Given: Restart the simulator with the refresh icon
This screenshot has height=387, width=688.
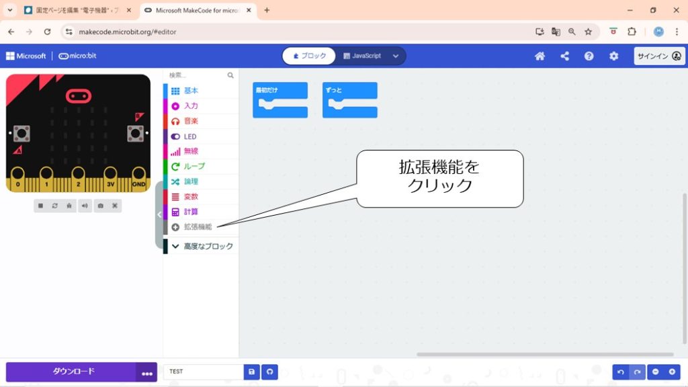Looking at the screenshot, I should (55, 206).
